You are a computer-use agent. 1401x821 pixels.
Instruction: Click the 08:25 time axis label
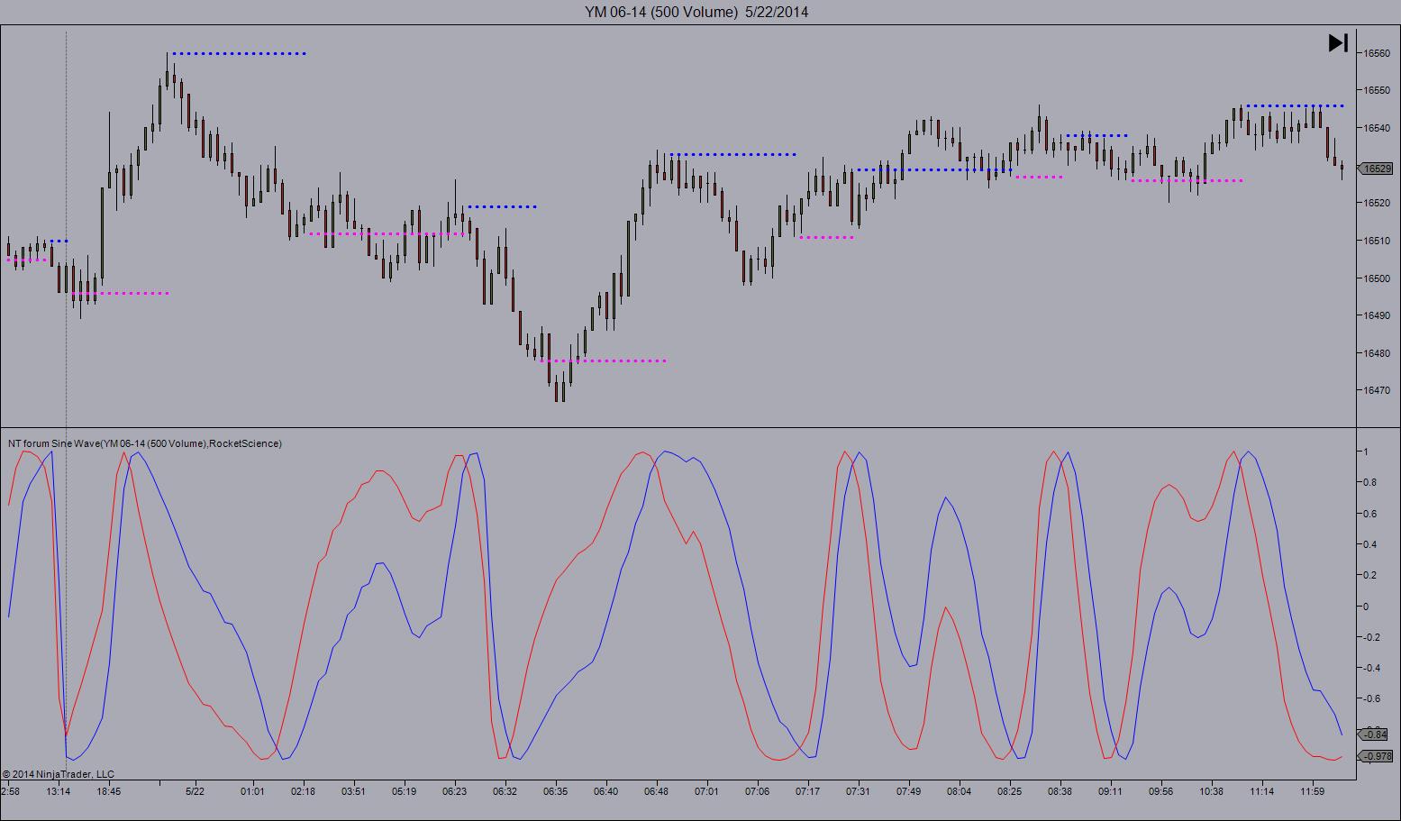click(1009, 792)
